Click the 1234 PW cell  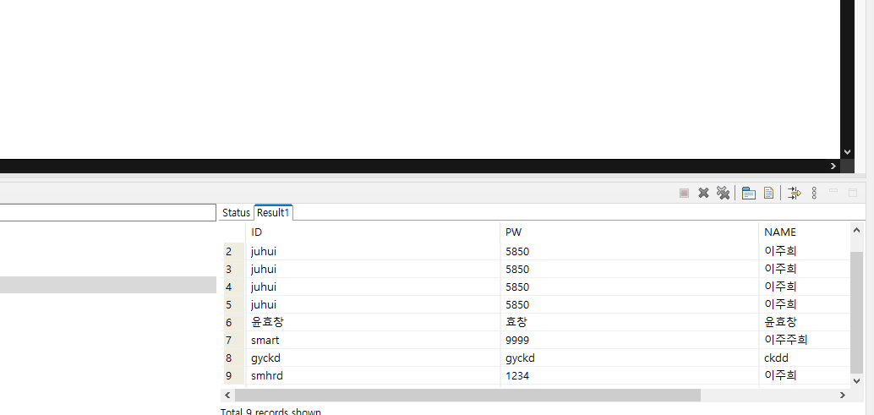630,376
